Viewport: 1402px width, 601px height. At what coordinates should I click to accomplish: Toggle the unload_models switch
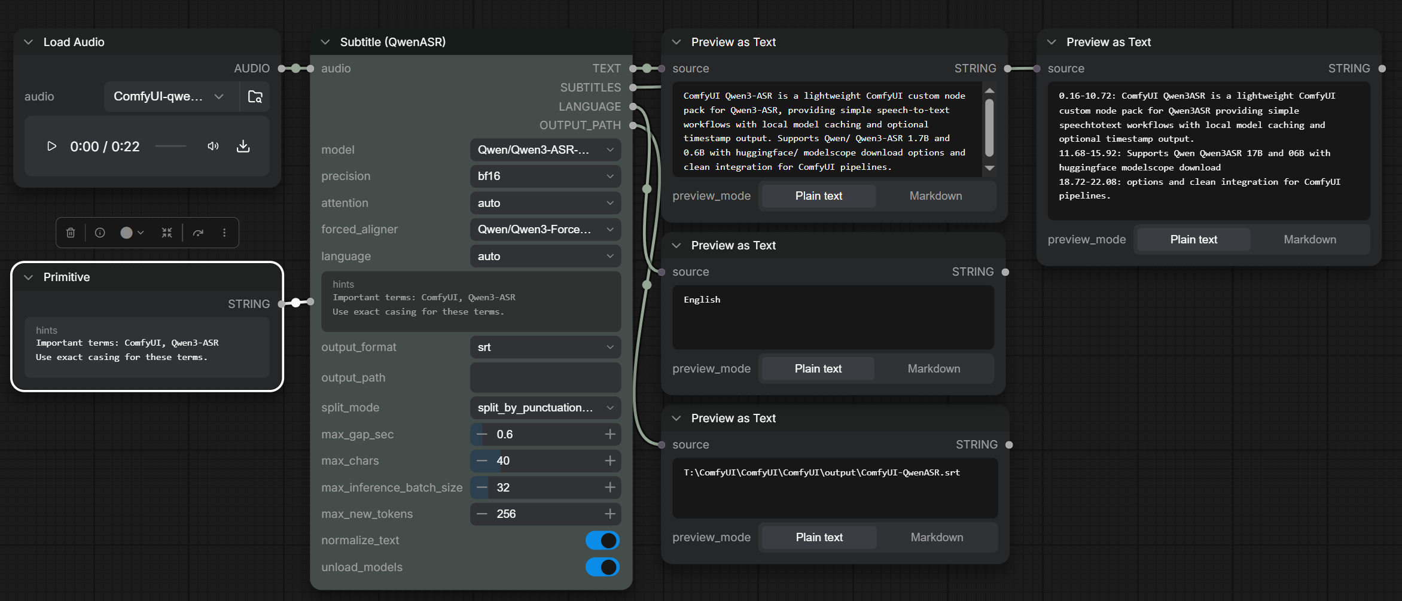tap(602, 568)
